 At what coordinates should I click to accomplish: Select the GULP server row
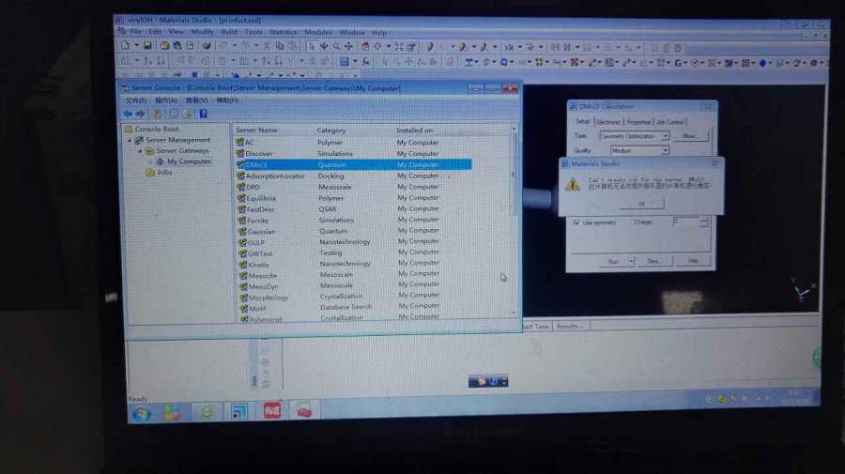pyautogui.click(x=354, y=242)
